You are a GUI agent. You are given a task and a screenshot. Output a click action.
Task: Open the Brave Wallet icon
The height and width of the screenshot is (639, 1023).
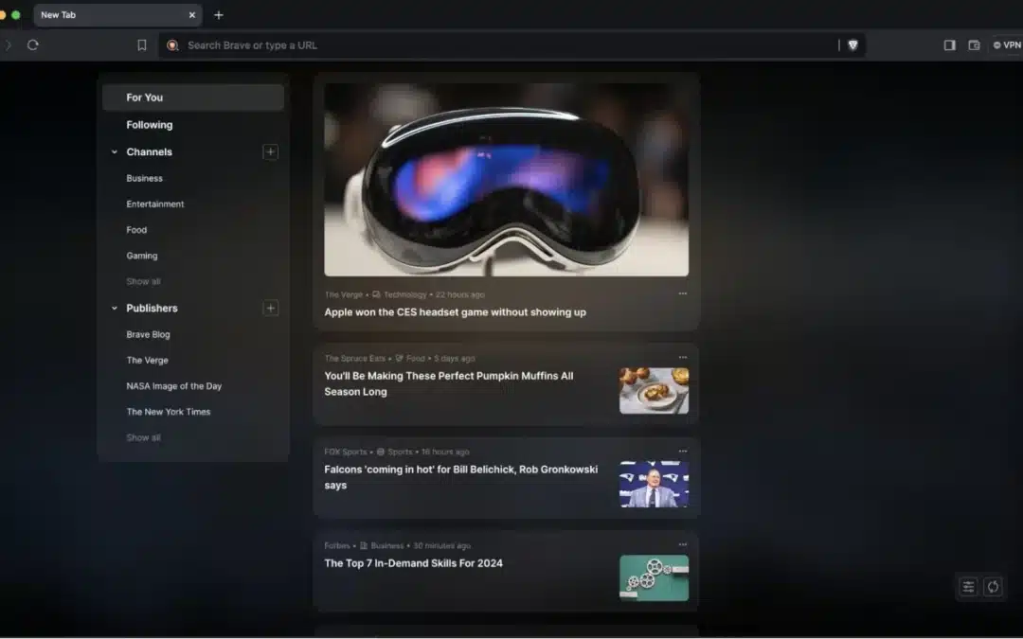(x=974, y=45)
